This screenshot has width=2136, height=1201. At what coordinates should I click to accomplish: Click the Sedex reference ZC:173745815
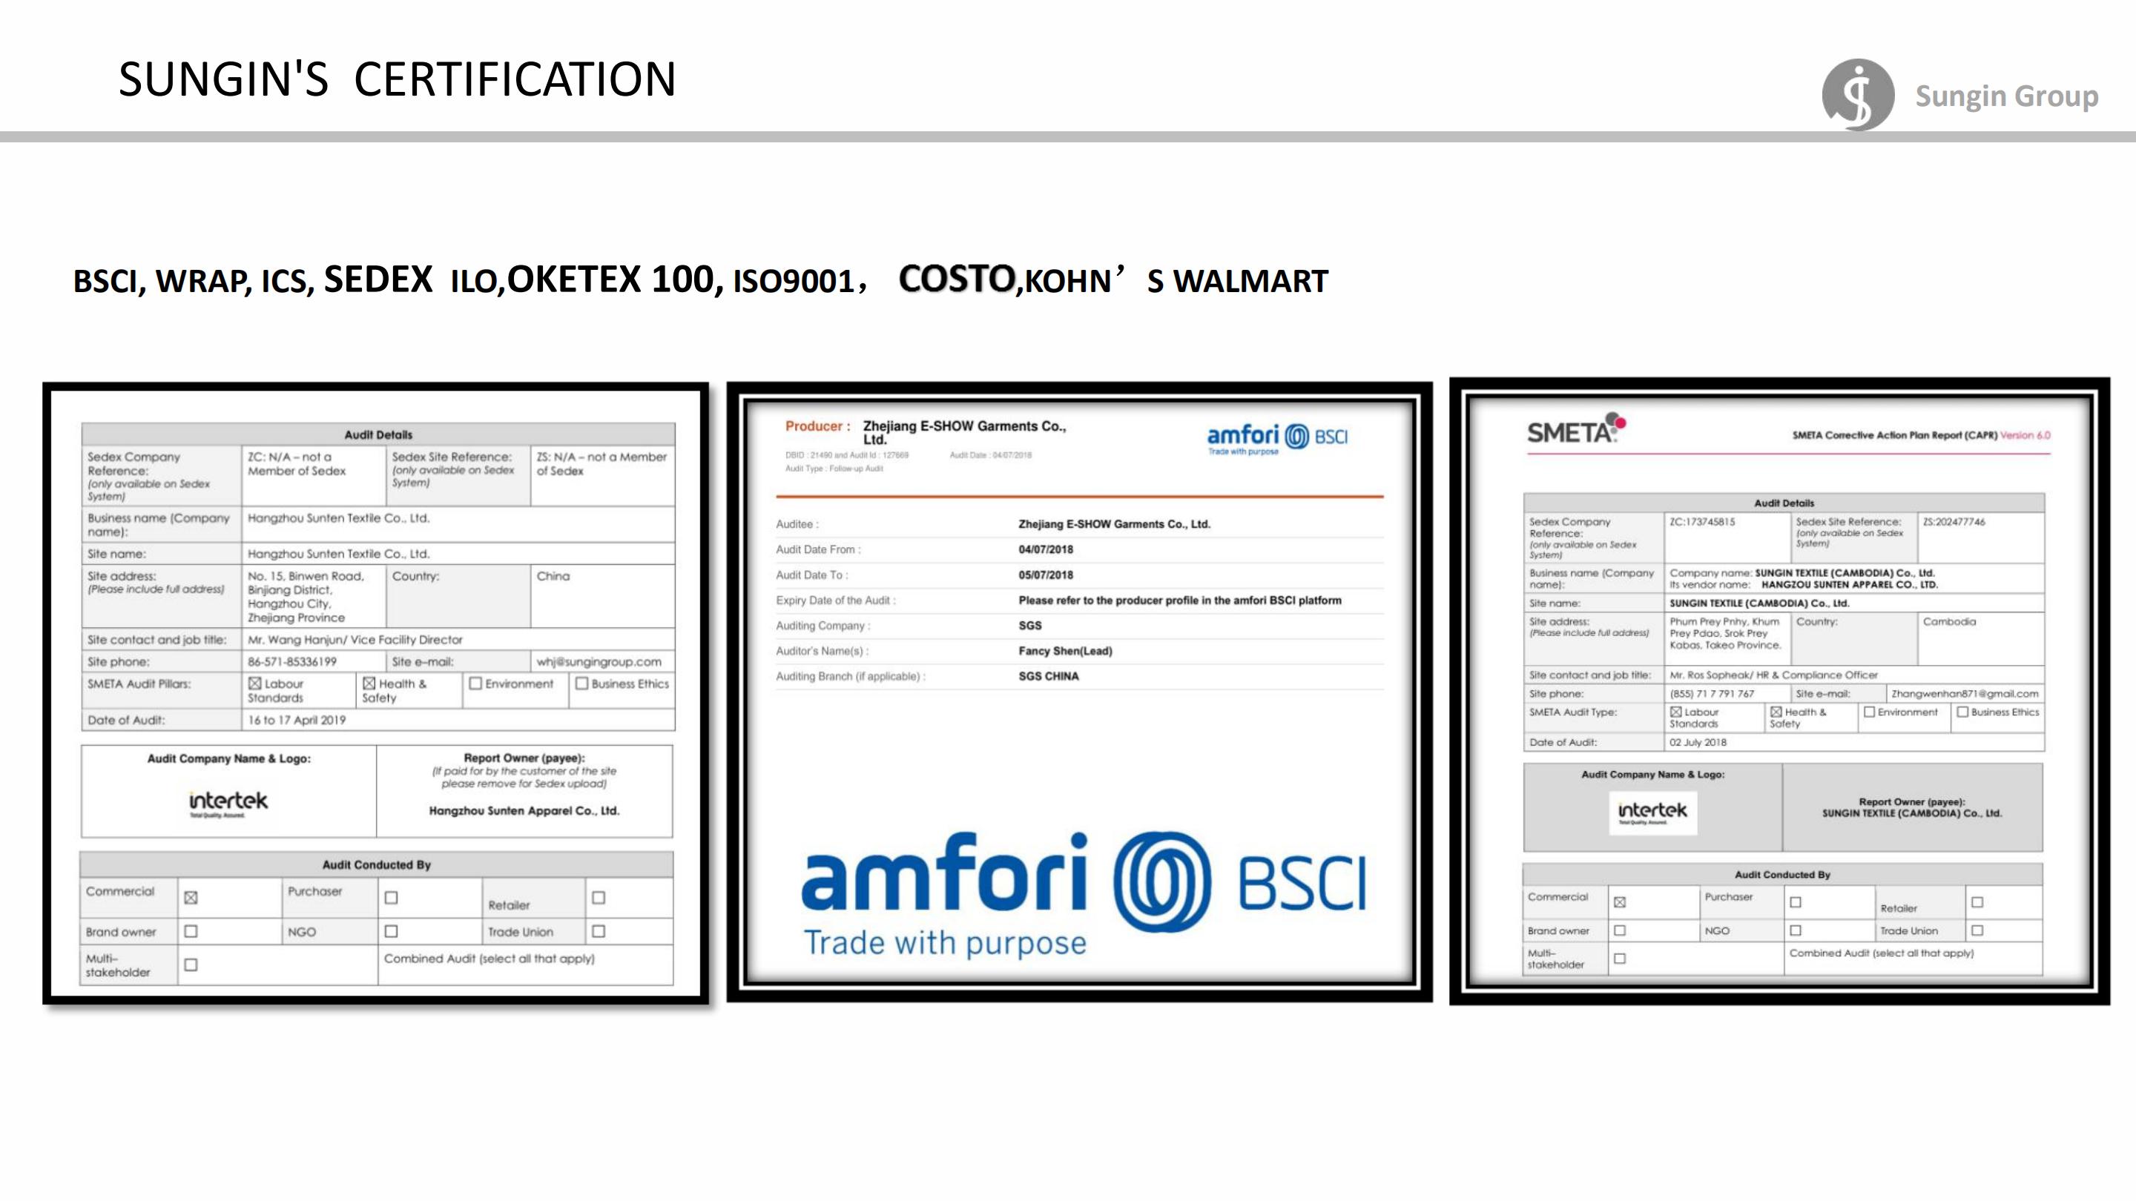1702,522
